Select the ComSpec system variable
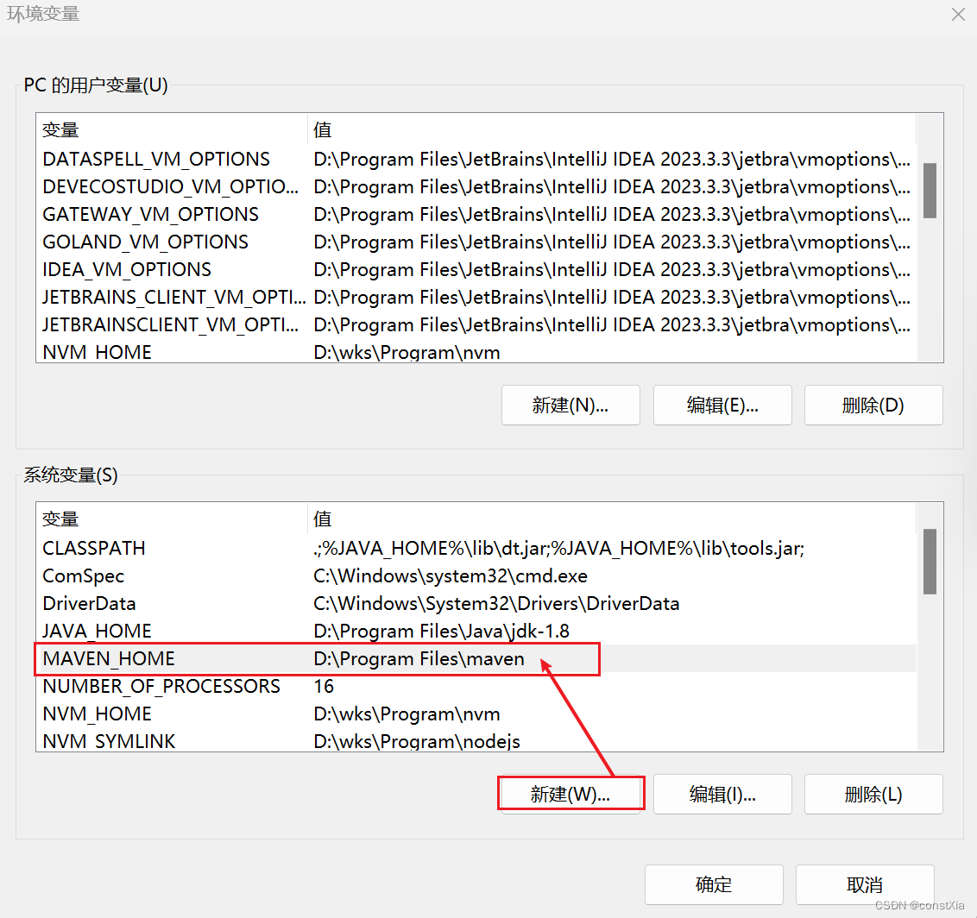This screenshot has width=977, height=918. (x=476, y=576)
